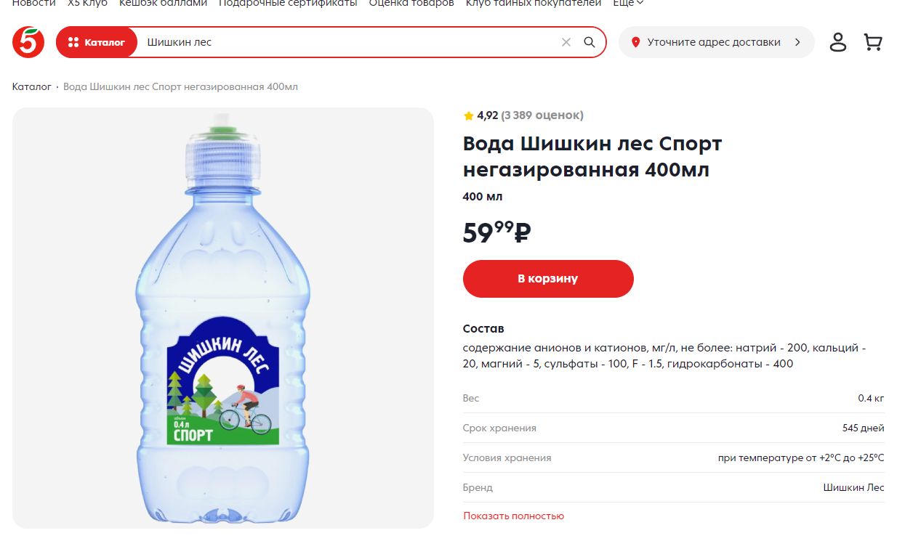913x541 pixels.
Task: Add product with В корзину button
Action: click(548, 279)
